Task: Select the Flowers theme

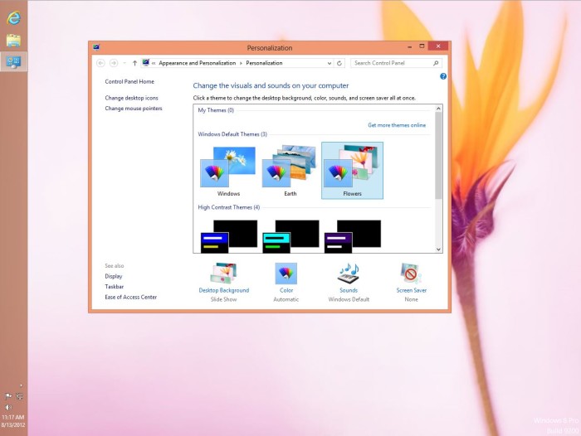Action: pos(352,171)
